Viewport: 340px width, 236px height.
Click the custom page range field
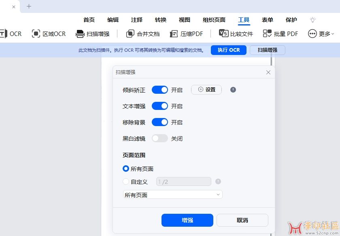coord(184,182)
